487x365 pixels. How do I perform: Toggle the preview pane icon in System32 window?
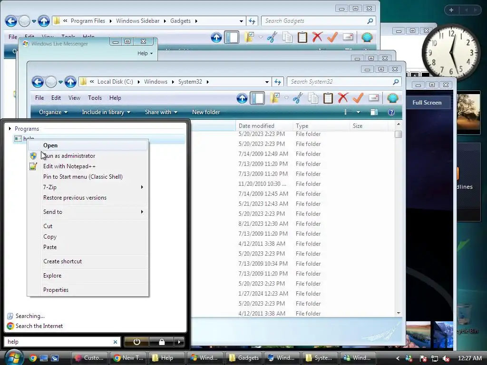click(374, 112)
